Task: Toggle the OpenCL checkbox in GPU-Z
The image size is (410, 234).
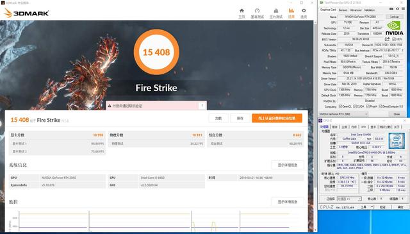Action: click(340, 106)
